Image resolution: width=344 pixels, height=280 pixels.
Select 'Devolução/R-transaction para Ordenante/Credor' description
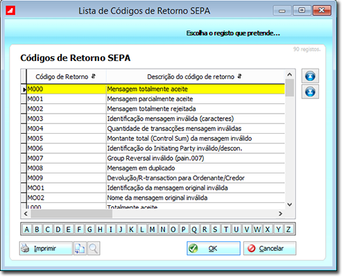196,178
